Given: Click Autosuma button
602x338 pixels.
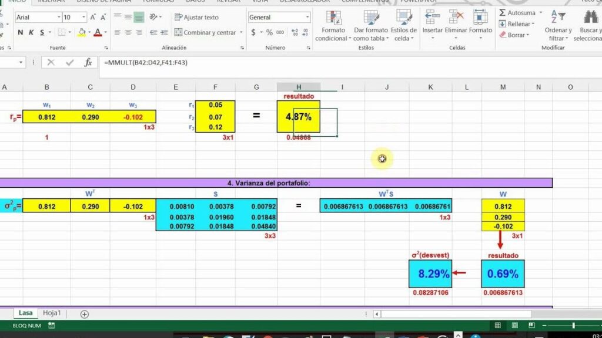Looking at the screenshot, I should pyautogui.click(x=517, y=13).
